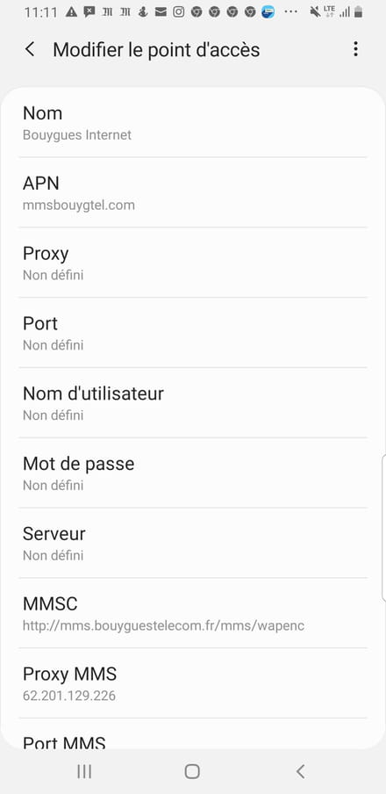Tap the Instagram notification icon in the status bar
386x794 pixels.
click(x=178, y=12)
